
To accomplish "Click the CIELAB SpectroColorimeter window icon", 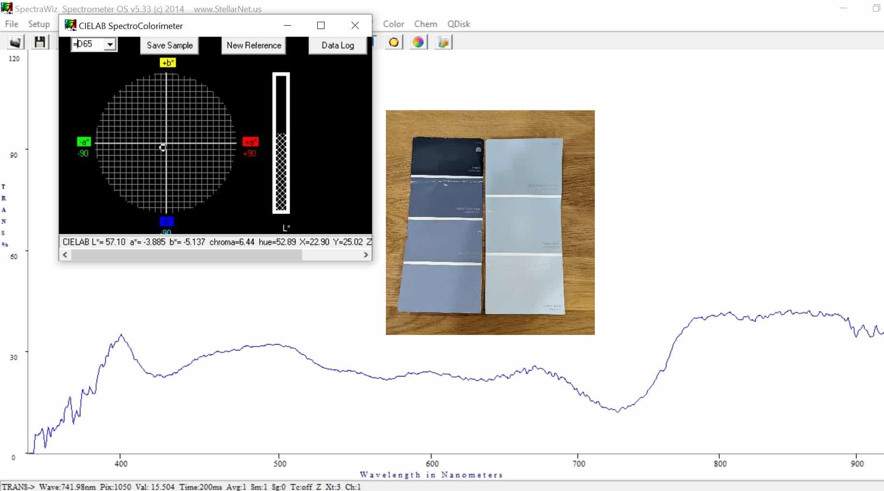I will pyautogui.click(x=71, y=26).
